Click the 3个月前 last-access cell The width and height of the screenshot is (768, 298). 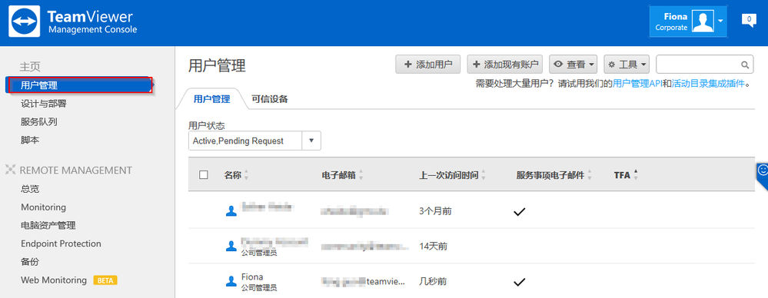pyautogui.click(x=435, y=211)
